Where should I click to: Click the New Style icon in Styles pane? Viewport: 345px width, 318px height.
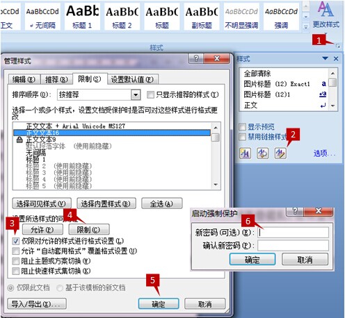tap(245, 153)
